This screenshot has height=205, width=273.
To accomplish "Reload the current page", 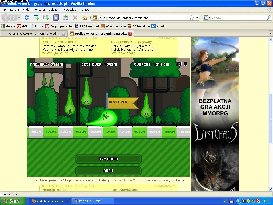I will tap(27, 18).
